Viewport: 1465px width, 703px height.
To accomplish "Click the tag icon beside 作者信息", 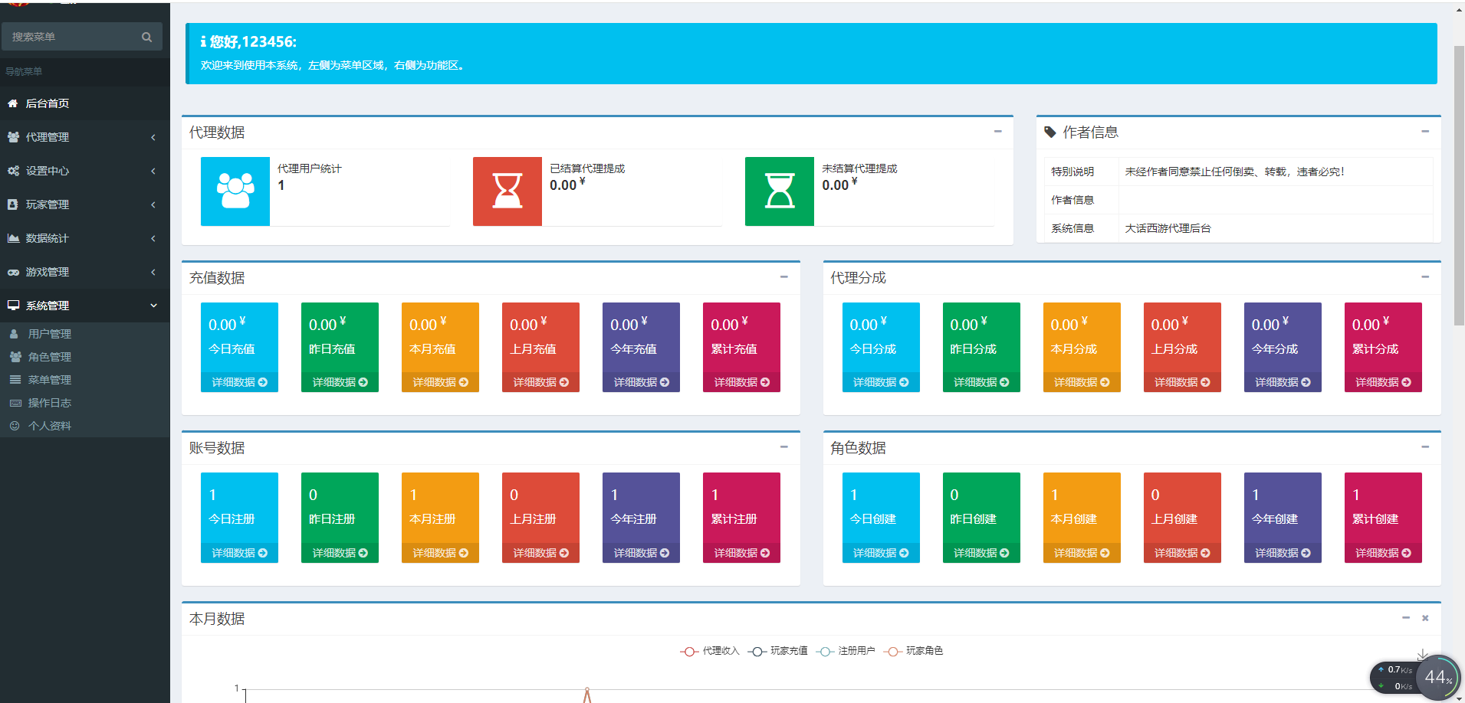I will 1049,132.
